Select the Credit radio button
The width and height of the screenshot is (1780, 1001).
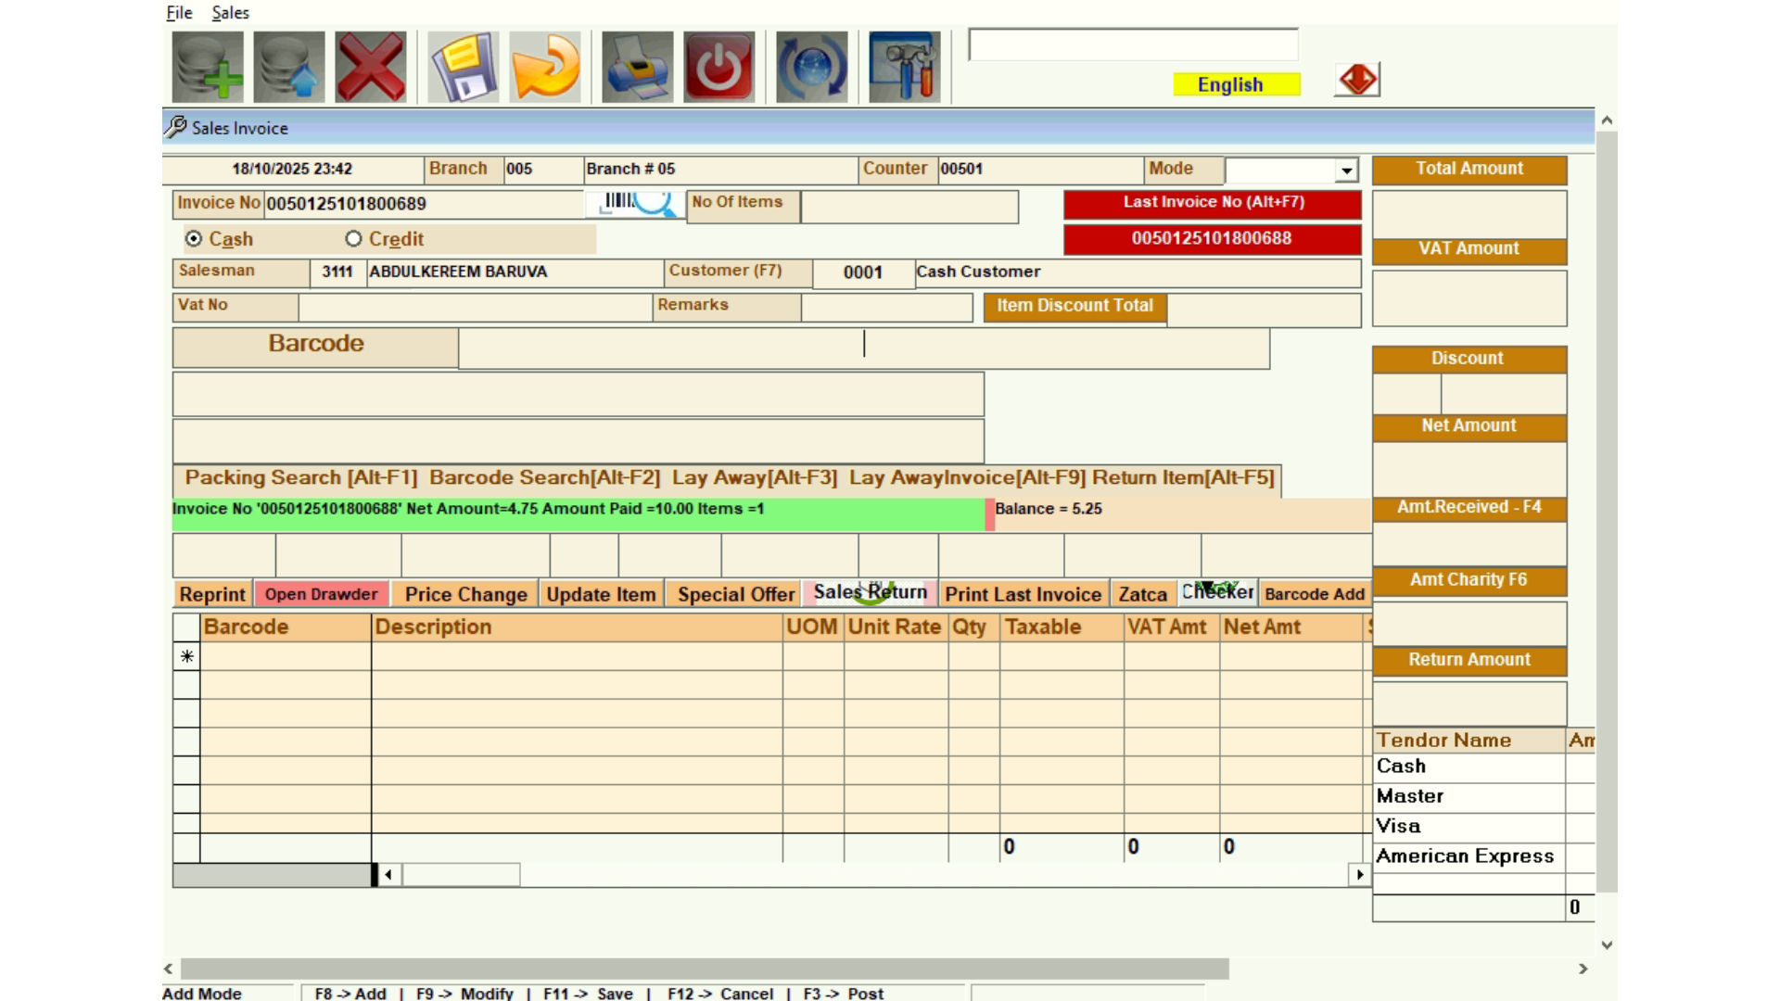353,239
